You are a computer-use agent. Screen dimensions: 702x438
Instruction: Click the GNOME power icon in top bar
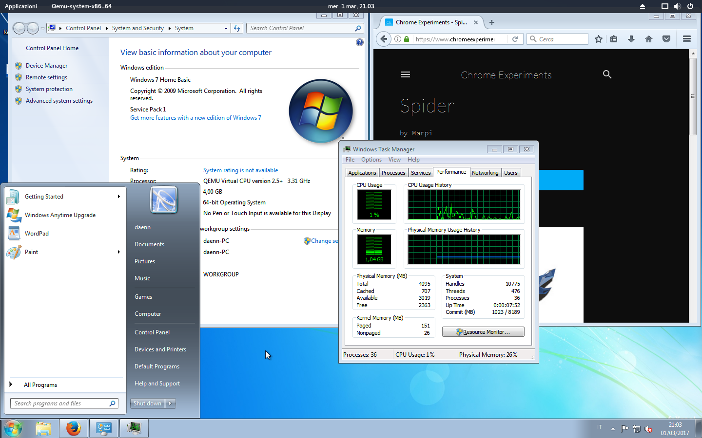point(690,6)
